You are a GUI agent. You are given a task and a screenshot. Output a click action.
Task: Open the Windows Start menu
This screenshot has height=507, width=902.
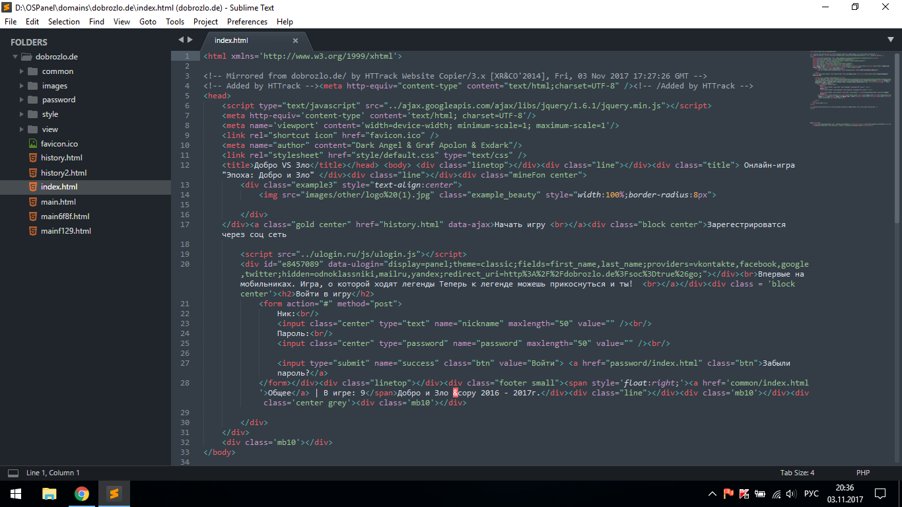coord(15,493)
